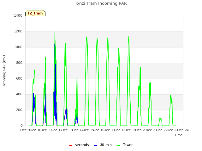The image size is (202, 151).
Task: Click the Dec 12 highest green peak at 1200
Action: pyautogui.click(x=55, y=32)
